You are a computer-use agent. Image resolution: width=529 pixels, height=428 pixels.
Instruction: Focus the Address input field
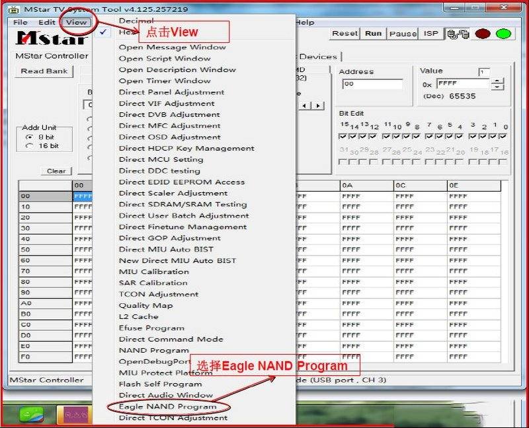pos(372,84)
